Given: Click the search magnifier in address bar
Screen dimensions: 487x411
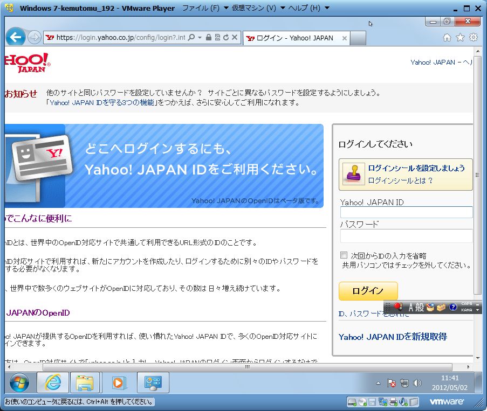Looking at the screenshot, I should coord(191,38).
